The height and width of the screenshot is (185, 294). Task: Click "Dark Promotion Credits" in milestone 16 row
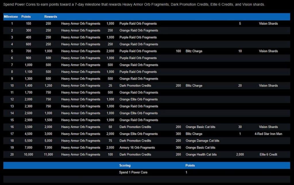point(135,127)
